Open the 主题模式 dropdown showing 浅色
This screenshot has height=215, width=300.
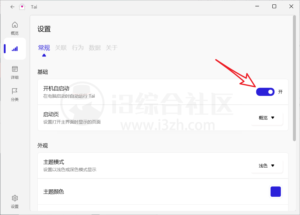point(267,166)
